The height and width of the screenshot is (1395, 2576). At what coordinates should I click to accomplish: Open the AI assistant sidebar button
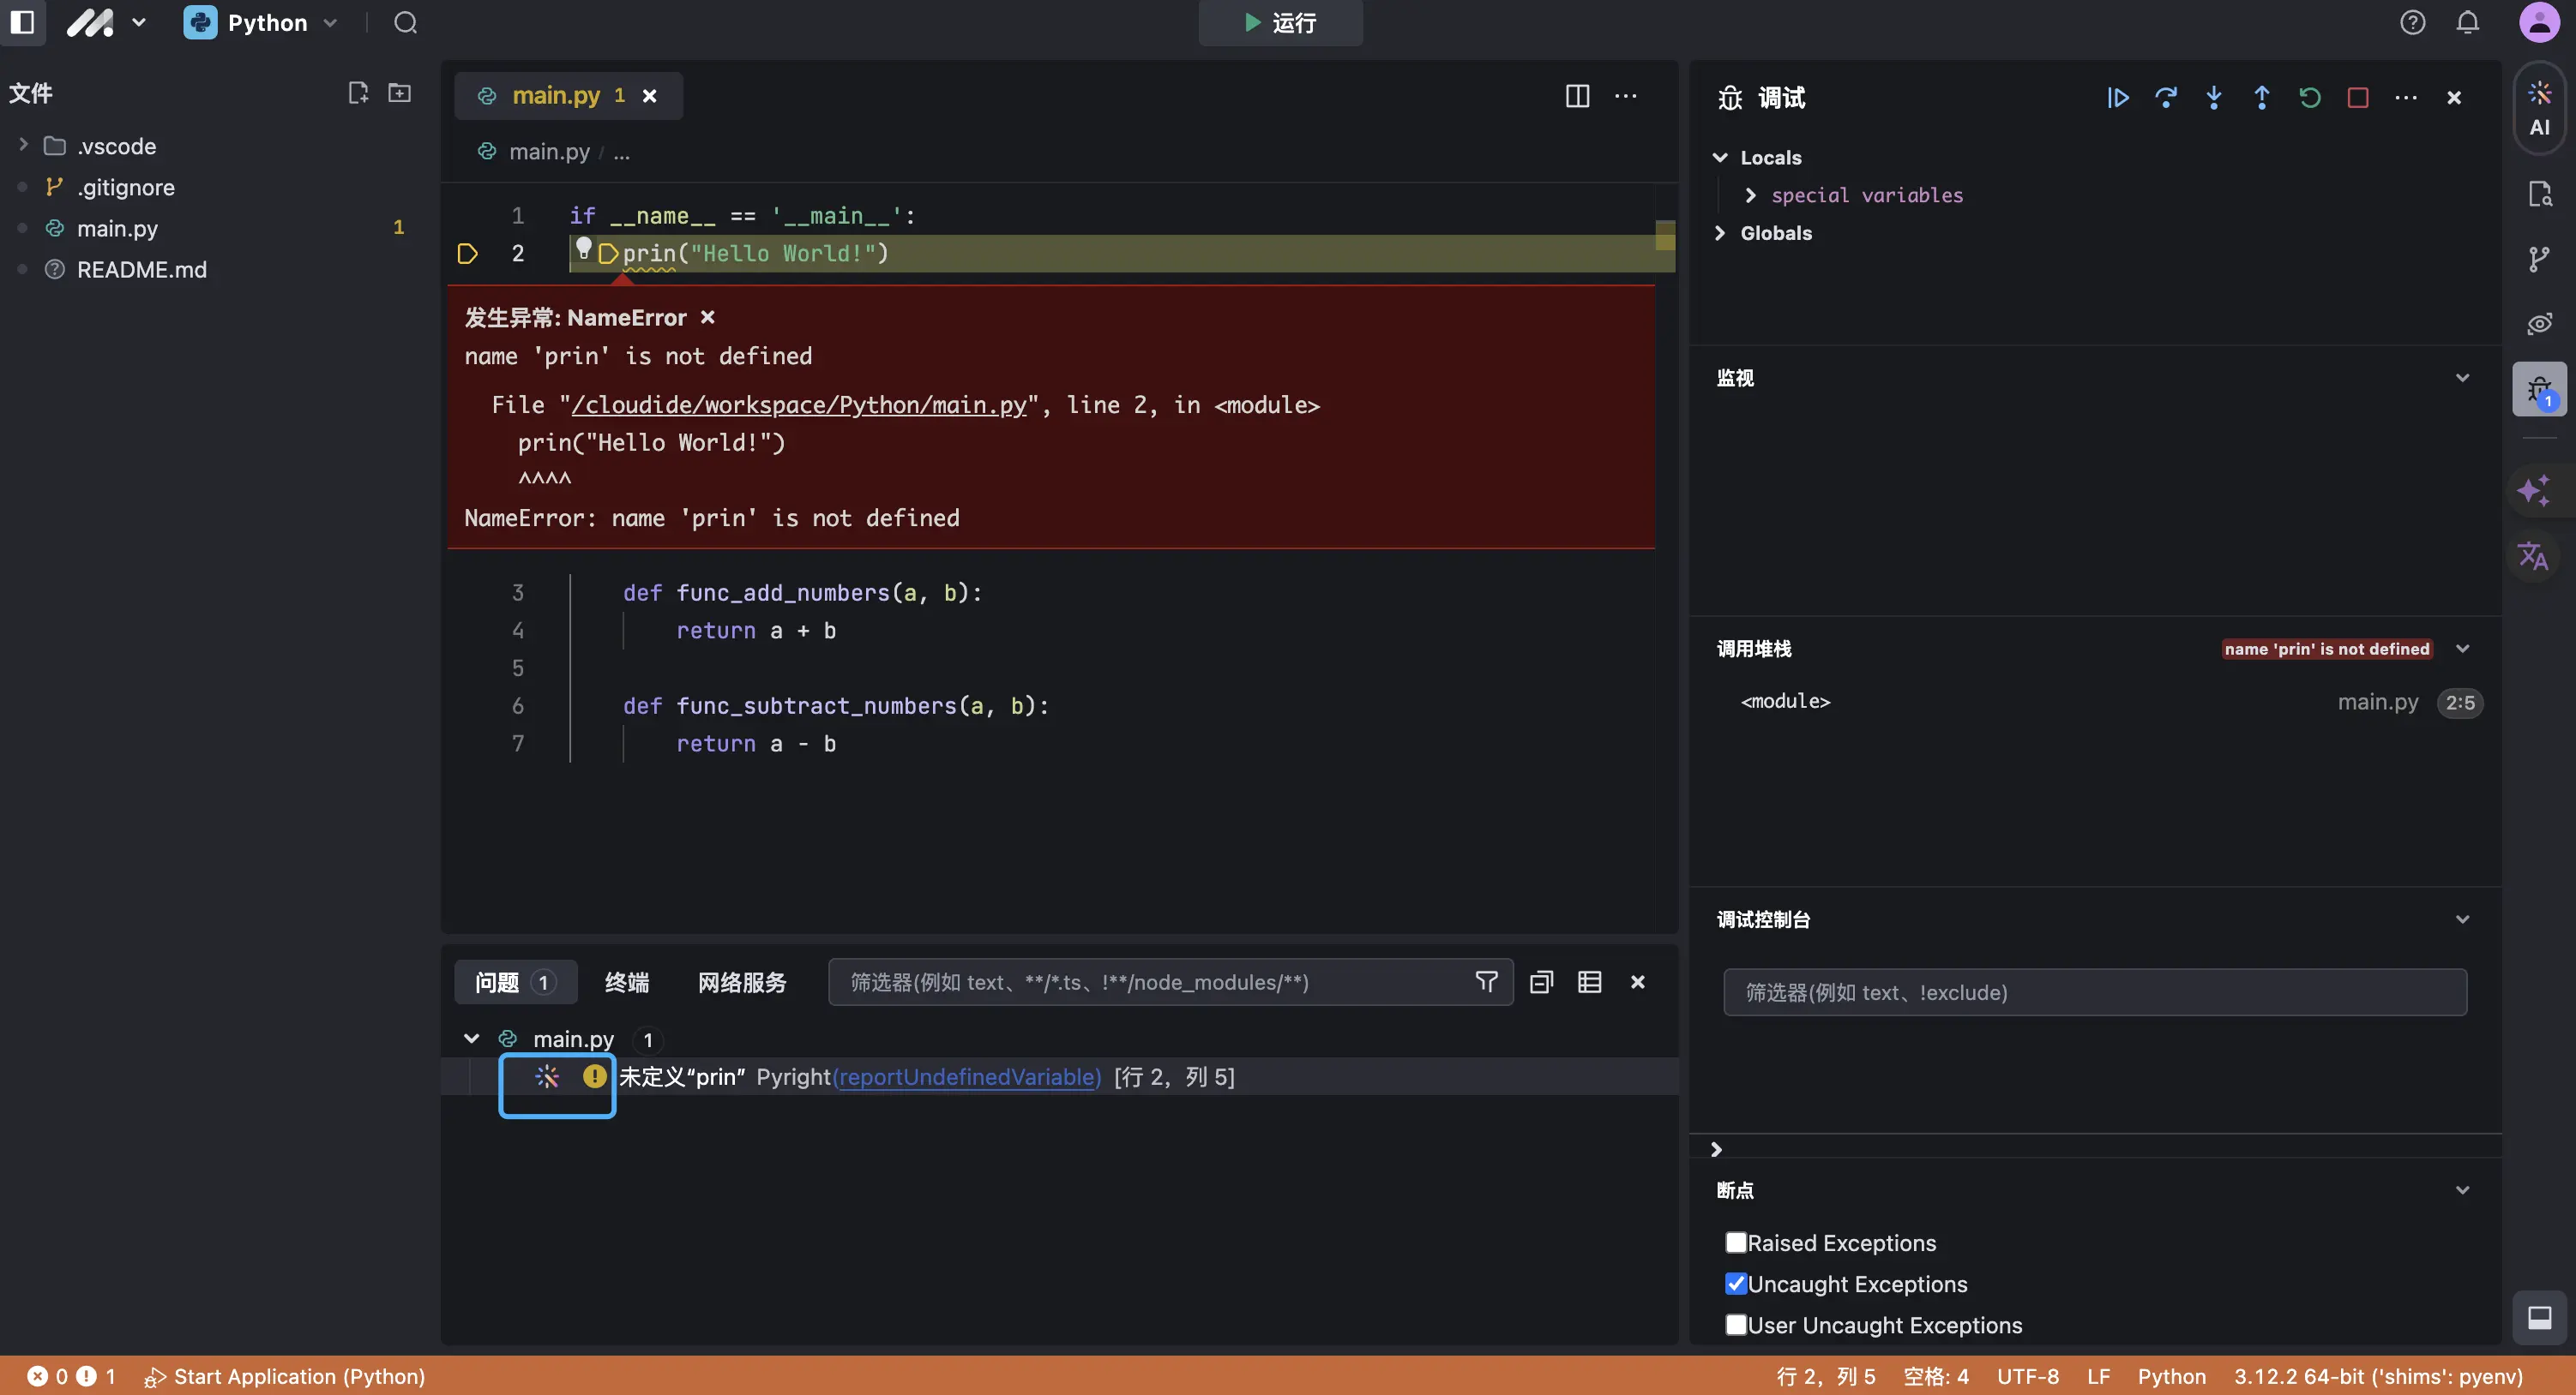point(2539,108)
